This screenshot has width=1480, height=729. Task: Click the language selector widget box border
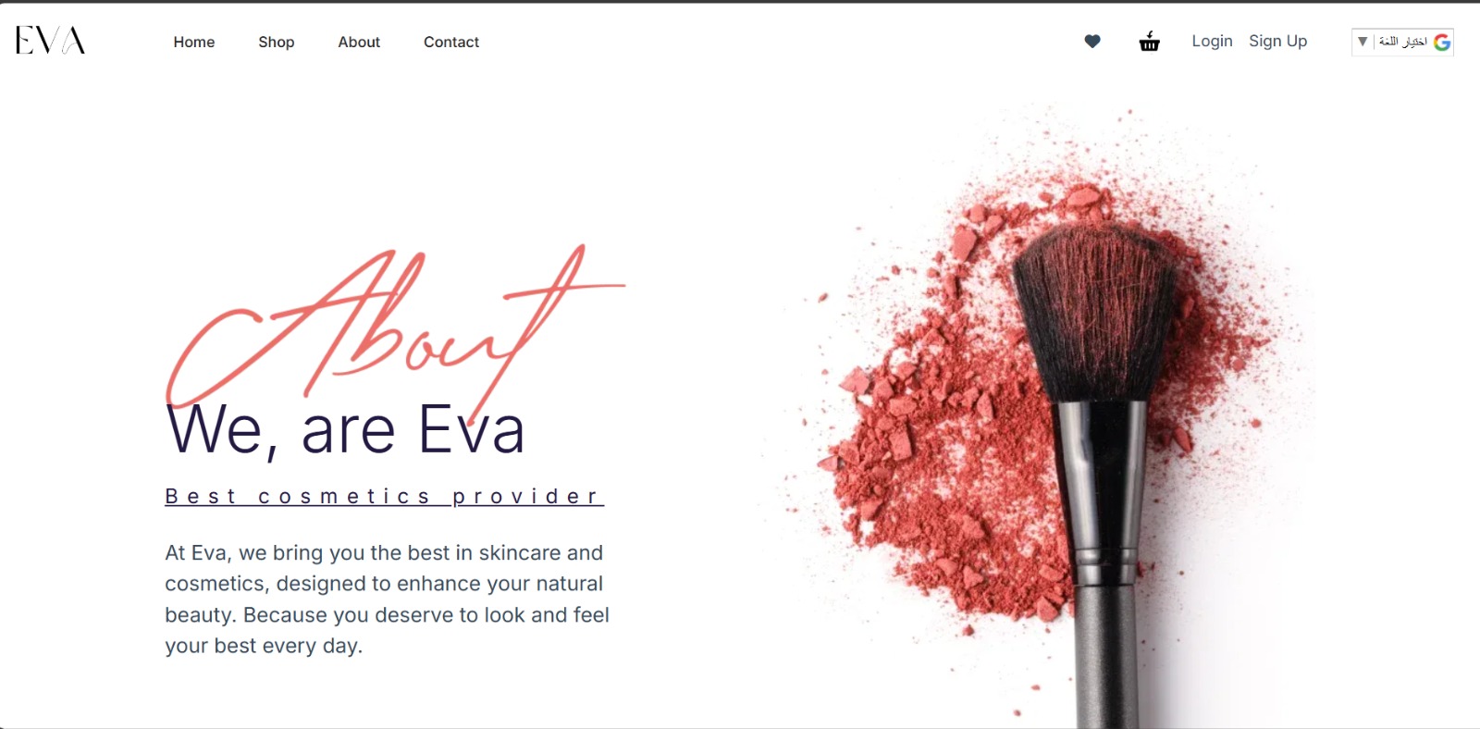pos(1402,42)
